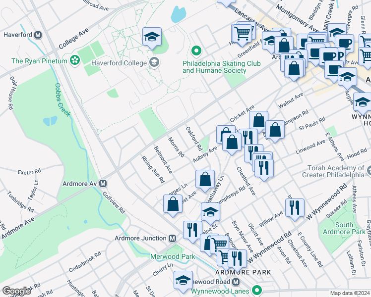The image size is (371, 297).
Task: Select the E County Line Rd label
Action: [310, 250]
